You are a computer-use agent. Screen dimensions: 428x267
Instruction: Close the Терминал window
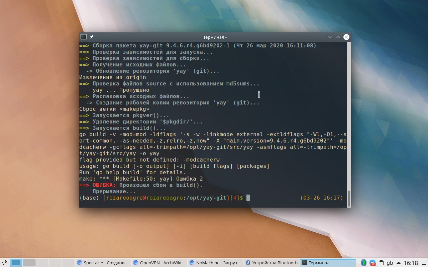click(346, 37)
